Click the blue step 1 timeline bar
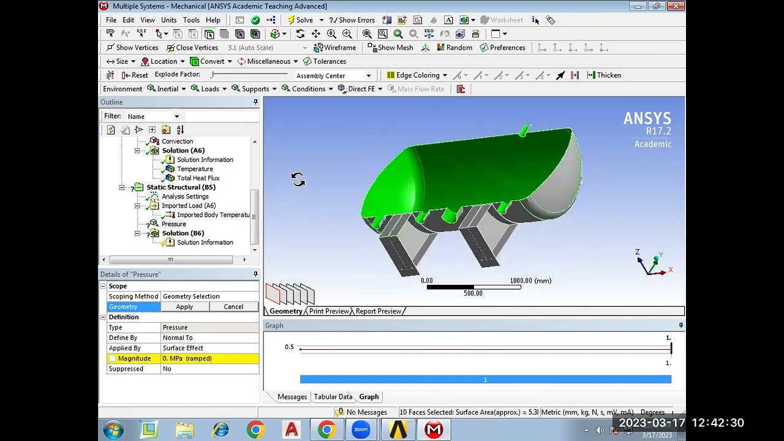The width and height of the screenshot is (784, 441). coord(485,380)
